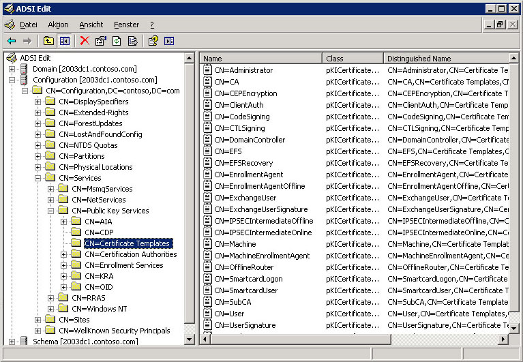The width and height of the screenshot is (523, 362).
Task: Click list pane horizontal scroll left arrow
Action: click(205, 340)
